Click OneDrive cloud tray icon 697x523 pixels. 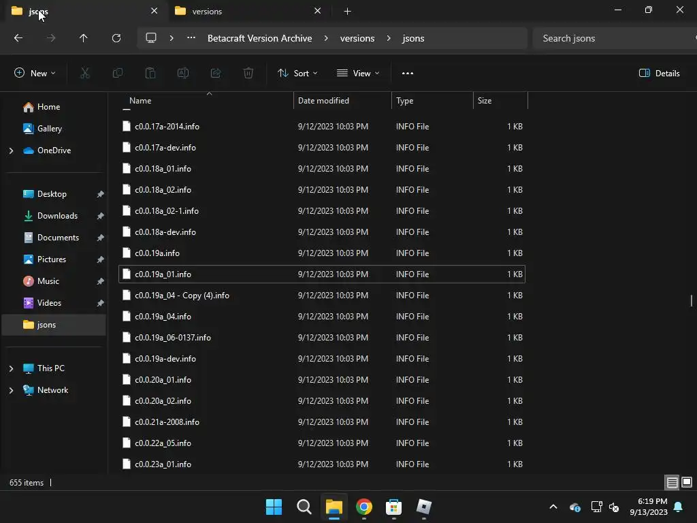574,507
